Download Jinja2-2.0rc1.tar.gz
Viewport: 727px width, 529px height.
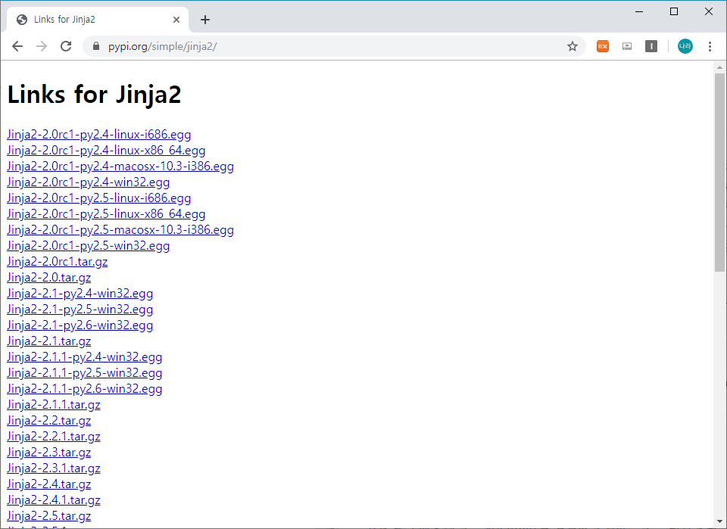coord(57,262)
